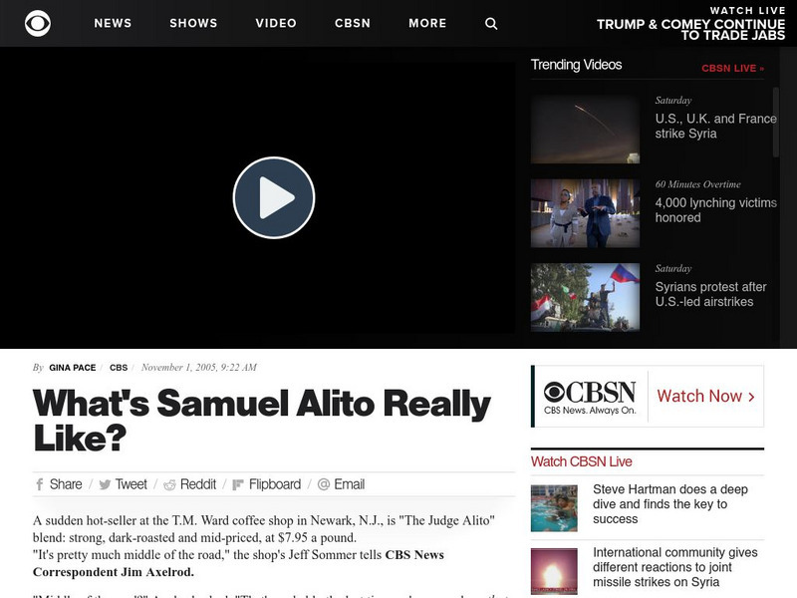Viewport: 797px width, 598px height.
Task: Click the CBSN LIVE link
Action: click(733, 68)
